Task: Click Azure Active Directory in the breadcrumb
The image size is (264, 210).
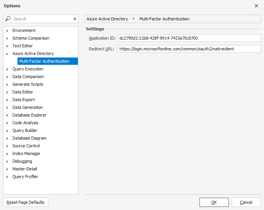Action: [107, 19]
